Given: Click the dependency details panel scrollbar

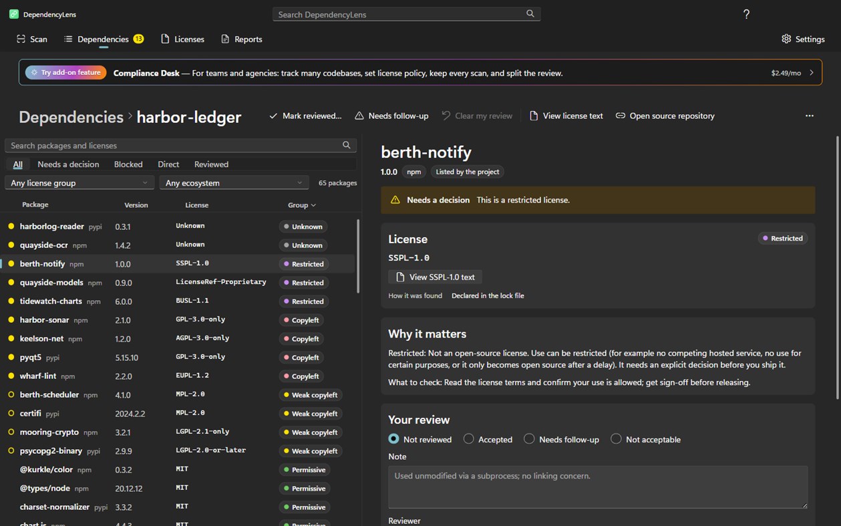Looking at the screenshot, I should pyautogui.click(x=838, y=267).
